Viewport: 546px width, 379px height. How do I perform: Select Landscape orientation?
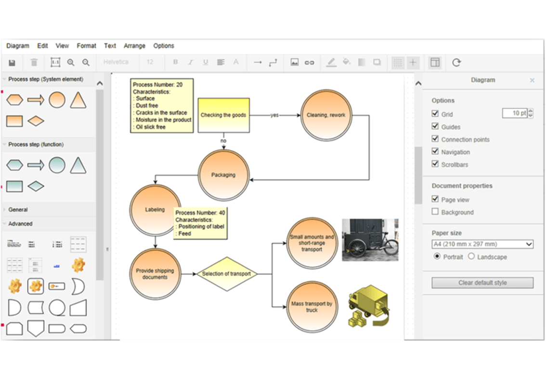pyautogui.click(x=471, y=257)
